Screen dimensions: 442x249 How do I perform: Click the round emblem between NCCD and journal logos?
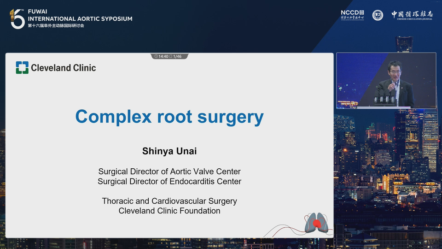[x=378, y=15]
